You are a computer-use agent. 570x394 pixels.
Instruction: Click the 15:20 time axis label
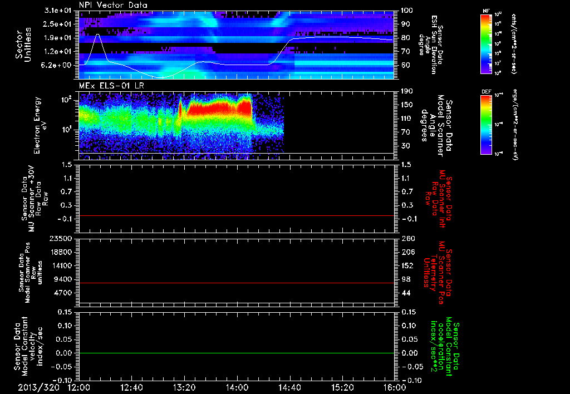pos(342,387)
